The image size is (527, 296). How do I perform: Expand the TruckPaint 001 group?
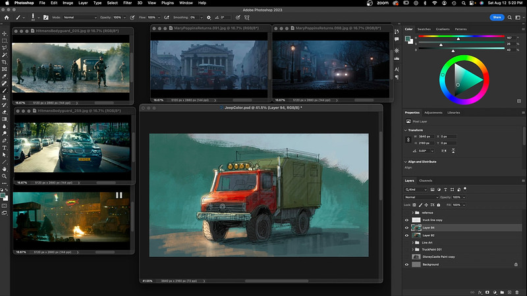(414, 249)
